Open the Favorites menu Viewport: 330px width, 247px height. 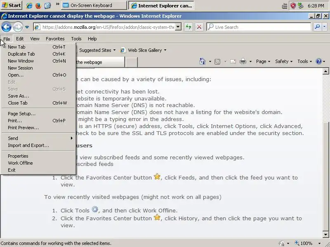coord(55,39)
